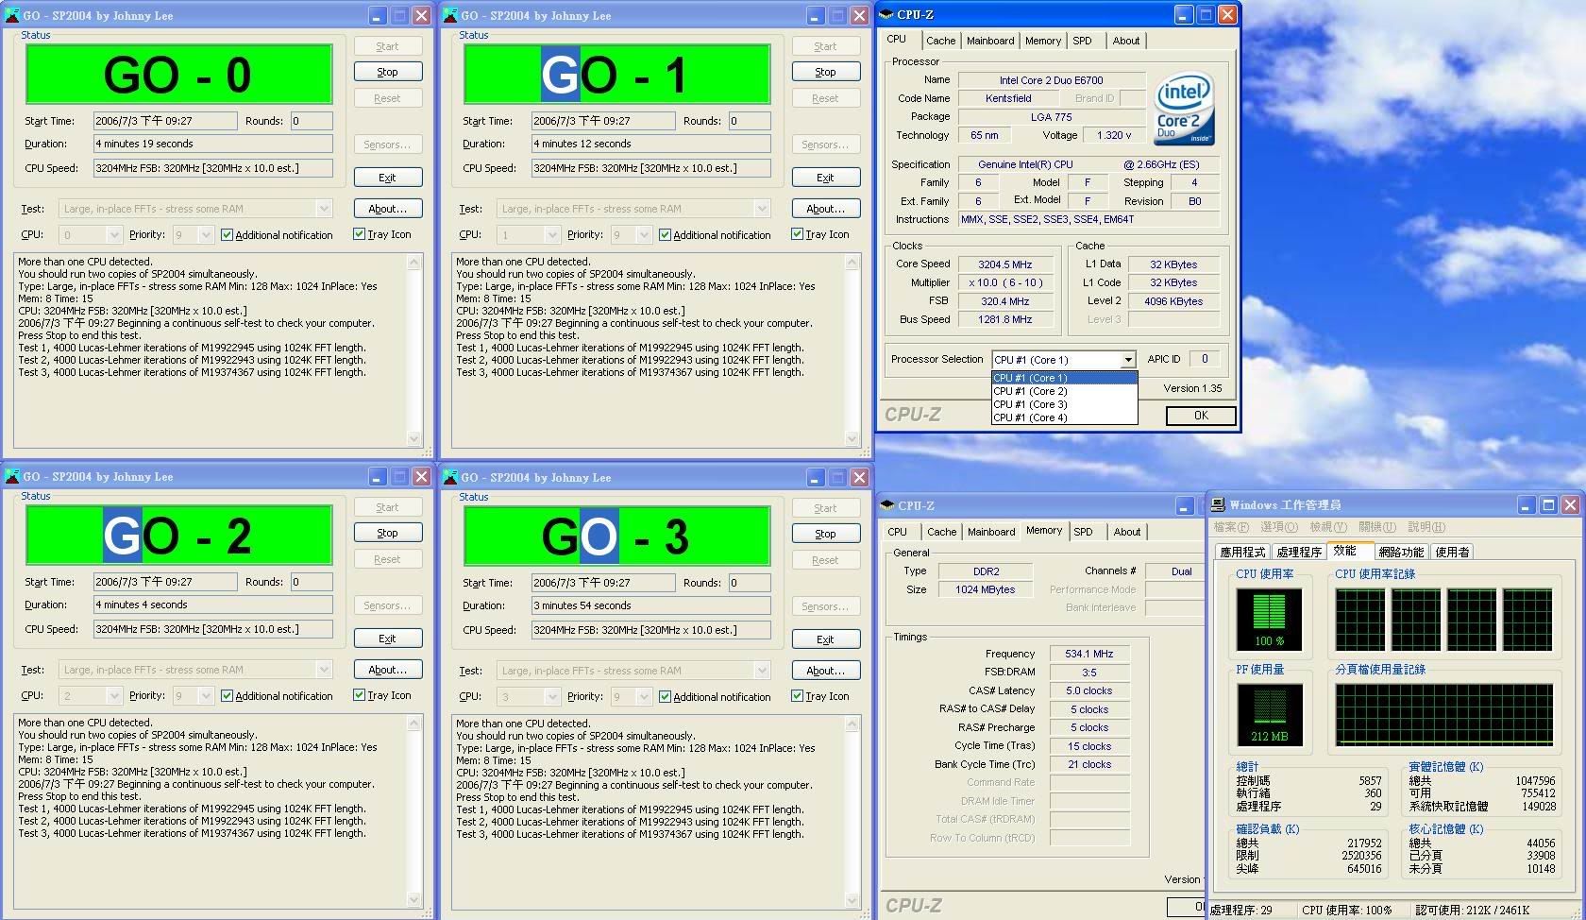Switch to the Applications tab in Task Manager
Image resolution: width=1586 pixels, height=920 pixels.
point(1242,552)
